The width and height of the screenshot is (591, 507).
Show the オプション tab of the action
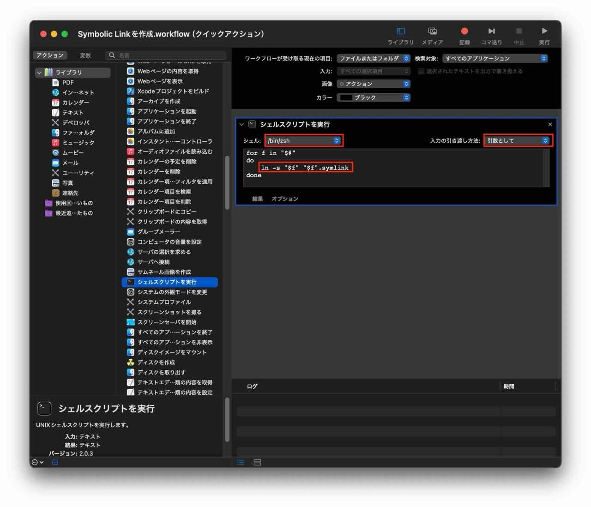click(284, 199)
